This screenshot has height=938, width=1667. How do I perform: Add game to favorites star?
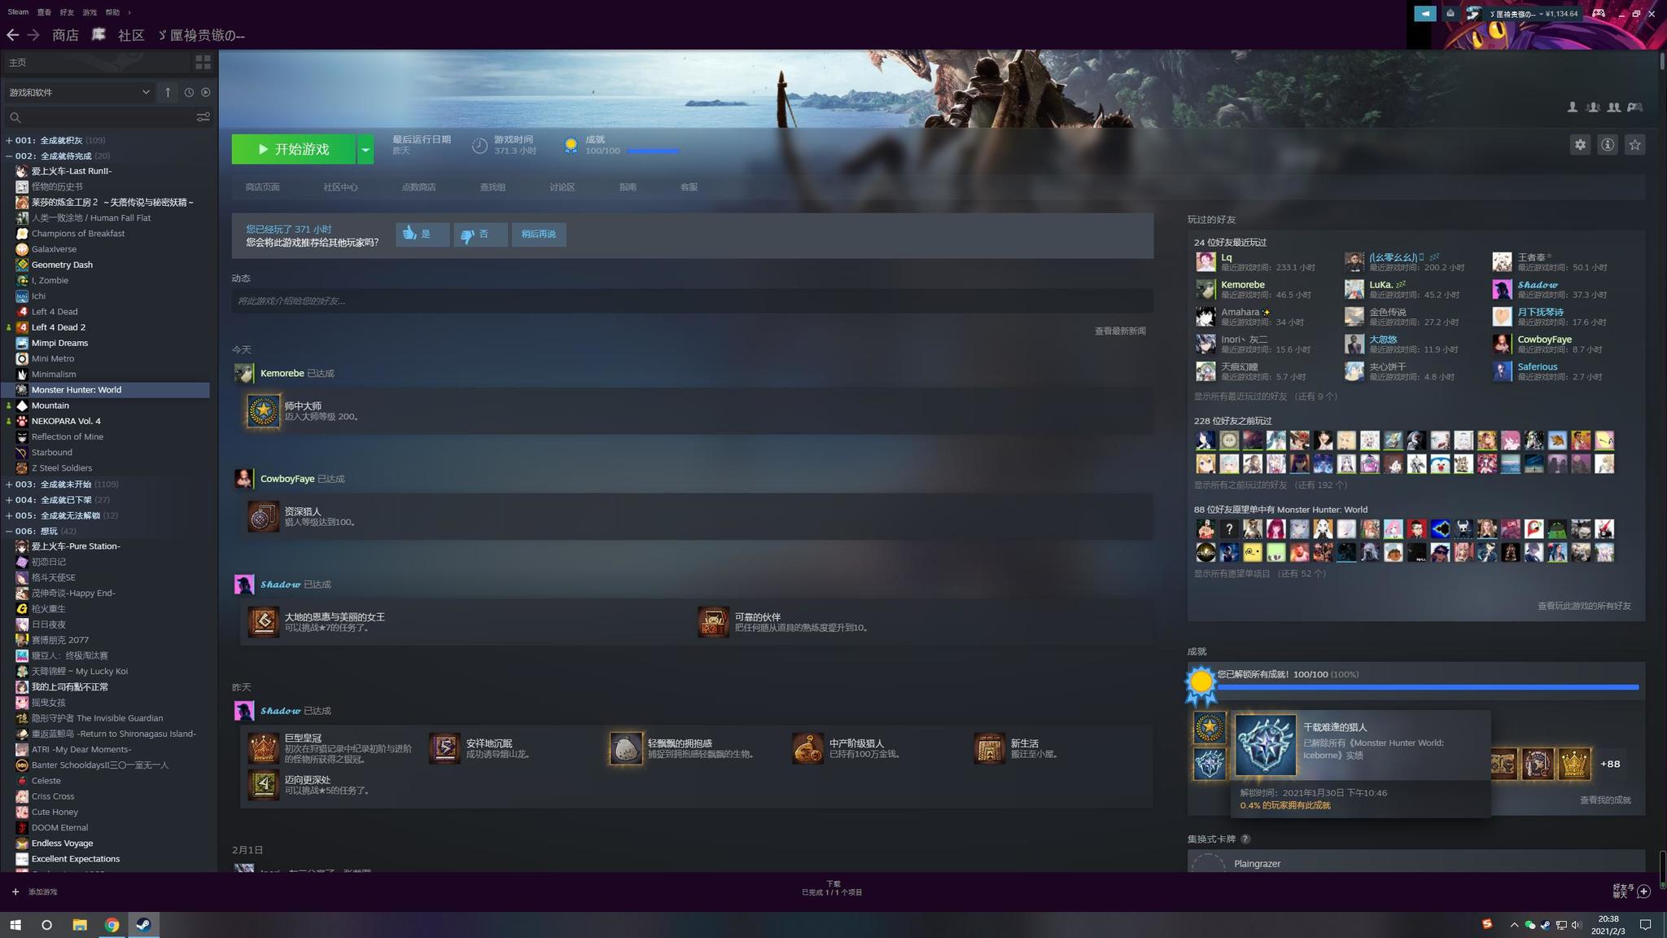click(1634, 145)
